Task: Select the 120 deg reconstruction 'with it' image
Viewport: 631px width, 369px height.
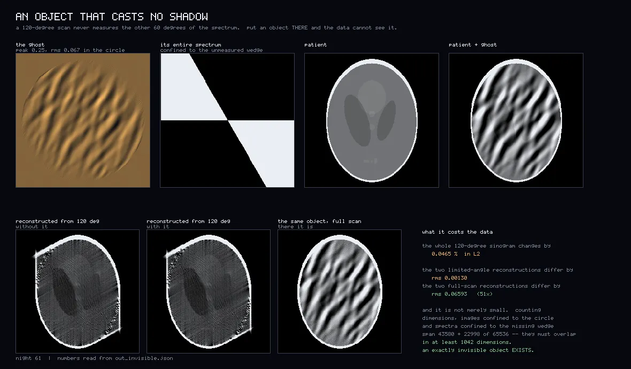Action: pyautogui.click(x=209, y=291)
